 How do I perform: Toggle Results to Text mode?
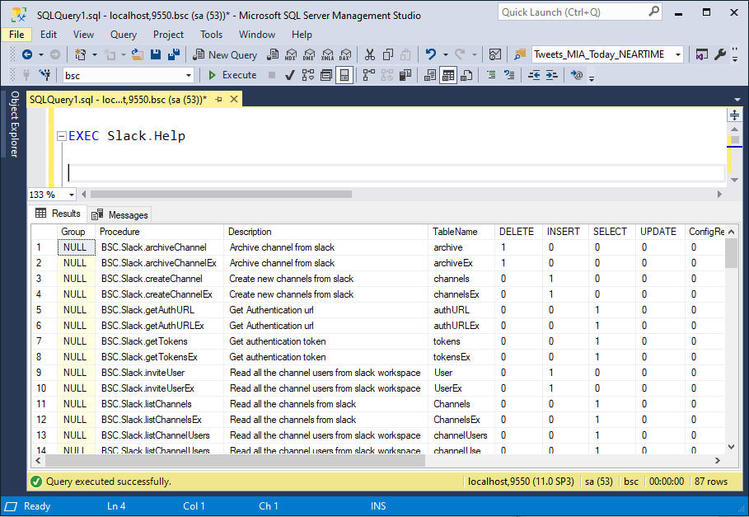[430, 75]
